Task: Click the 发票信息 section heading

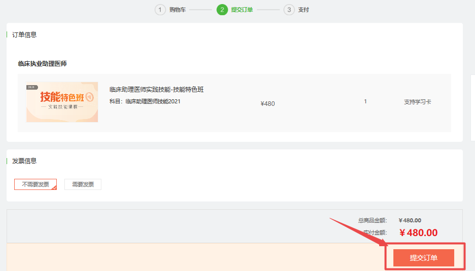Action: 24,161
